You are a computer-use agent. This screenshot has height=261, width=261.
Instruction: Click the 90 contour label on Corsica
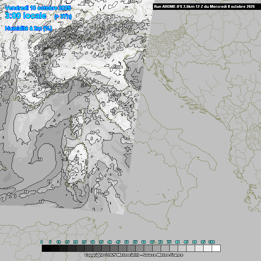pyautogui.click(x=80, y=125)
